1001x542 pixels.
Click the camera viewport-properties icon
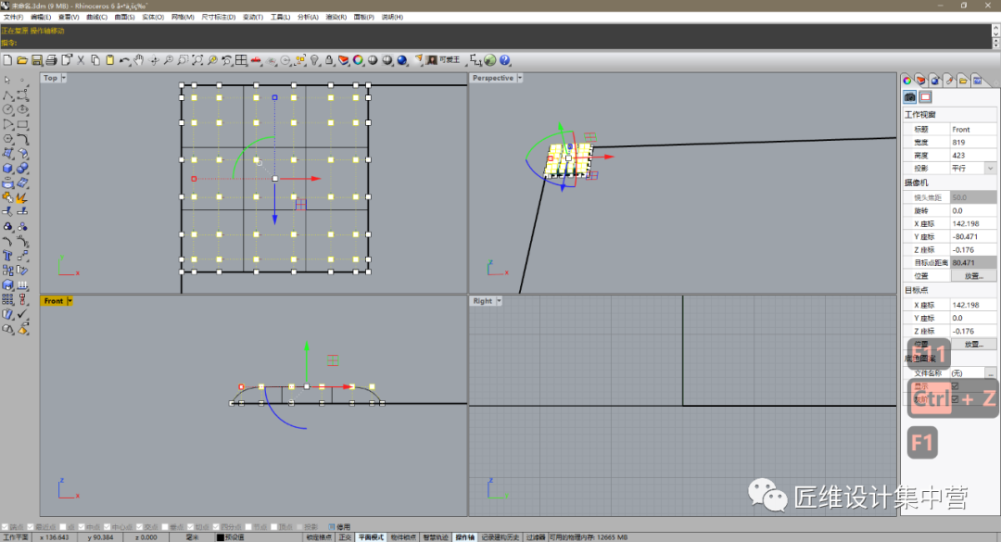pos(910,97)
